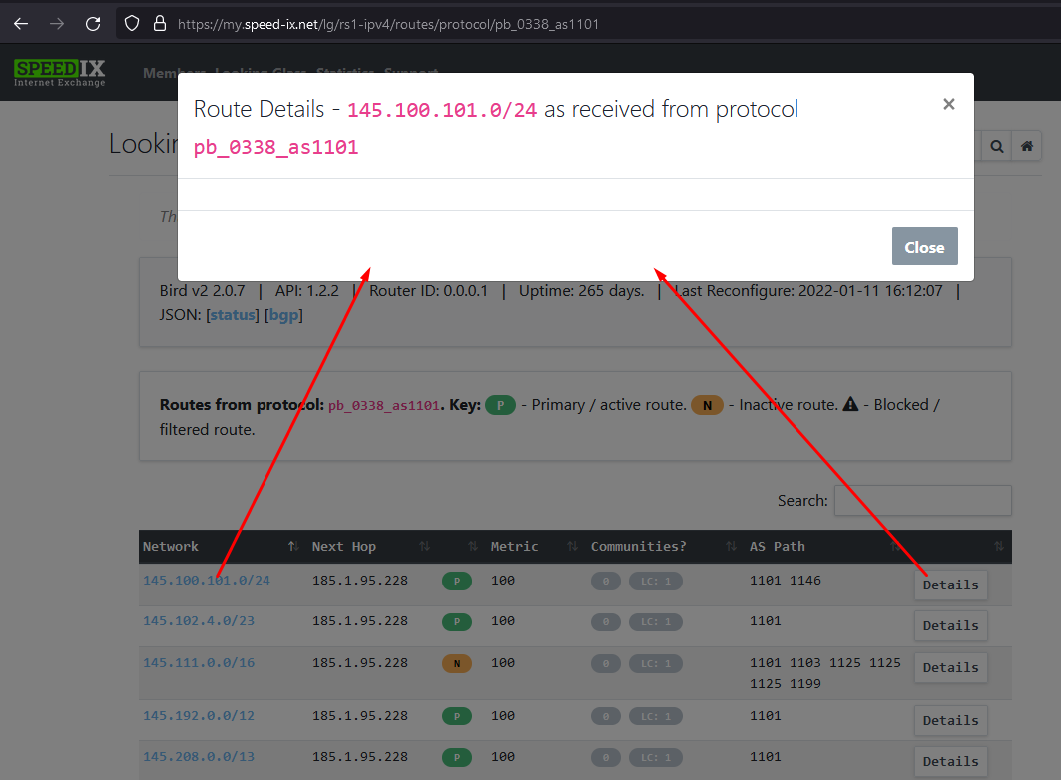Click the orange N key legend badge
1061x780 pixels.
[x=707, y=405]
